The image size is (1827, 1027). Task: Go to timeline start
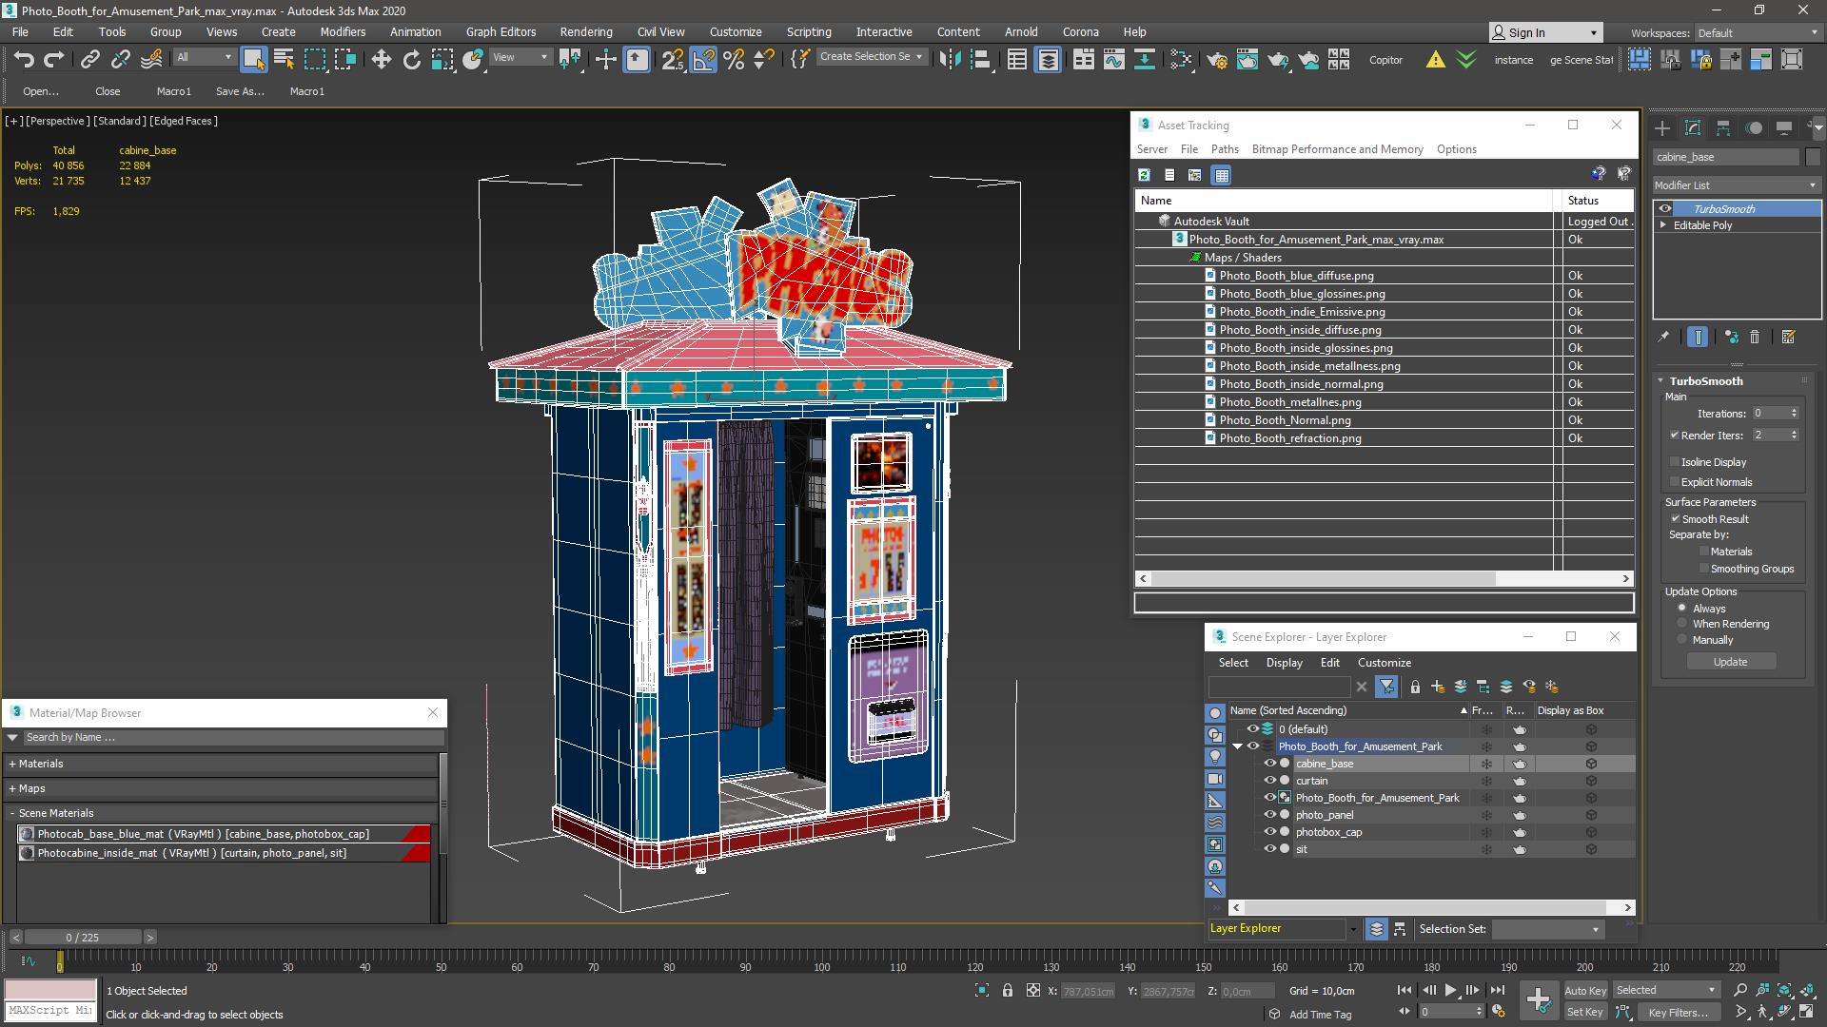click(1405, 990)
